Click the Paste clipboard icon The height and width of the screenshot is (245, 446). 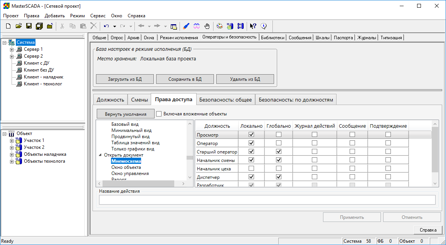pyautogui.click(x=83, y=26)
